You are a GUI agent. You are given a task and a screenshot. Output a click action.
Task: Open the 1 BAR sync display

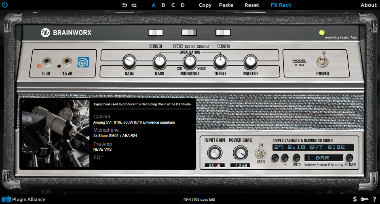tap(323, 158)
